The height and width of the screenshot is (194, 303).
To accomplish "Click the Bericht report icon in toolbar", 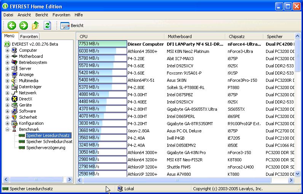I will [65, 25].
